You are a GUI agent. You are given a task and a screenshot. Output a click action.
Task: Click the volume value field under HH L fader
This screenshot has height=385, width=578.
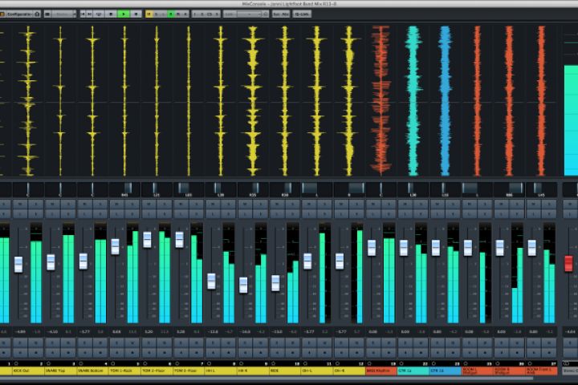point(213,332)
